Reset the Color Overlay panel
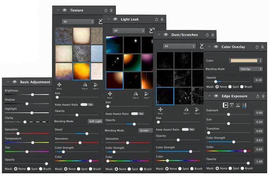Image resolution: width=269 pixels, height=177 pixels. 257,47
